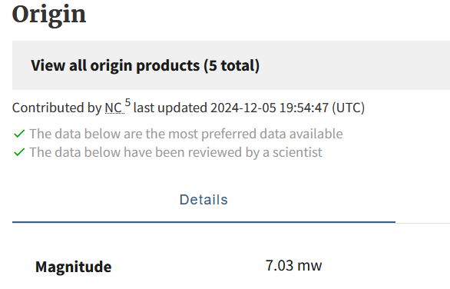The height and width of the screenshot is (289, 450).
Task: Click the NC contributor abbreviation
Action: click(x=114, y=108)
